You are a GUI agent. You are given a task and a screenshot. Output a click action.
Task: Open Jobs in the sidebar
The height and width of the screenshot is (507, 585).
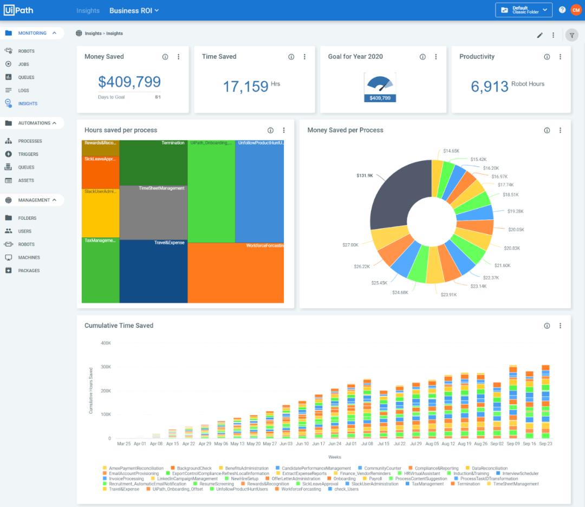23,64
